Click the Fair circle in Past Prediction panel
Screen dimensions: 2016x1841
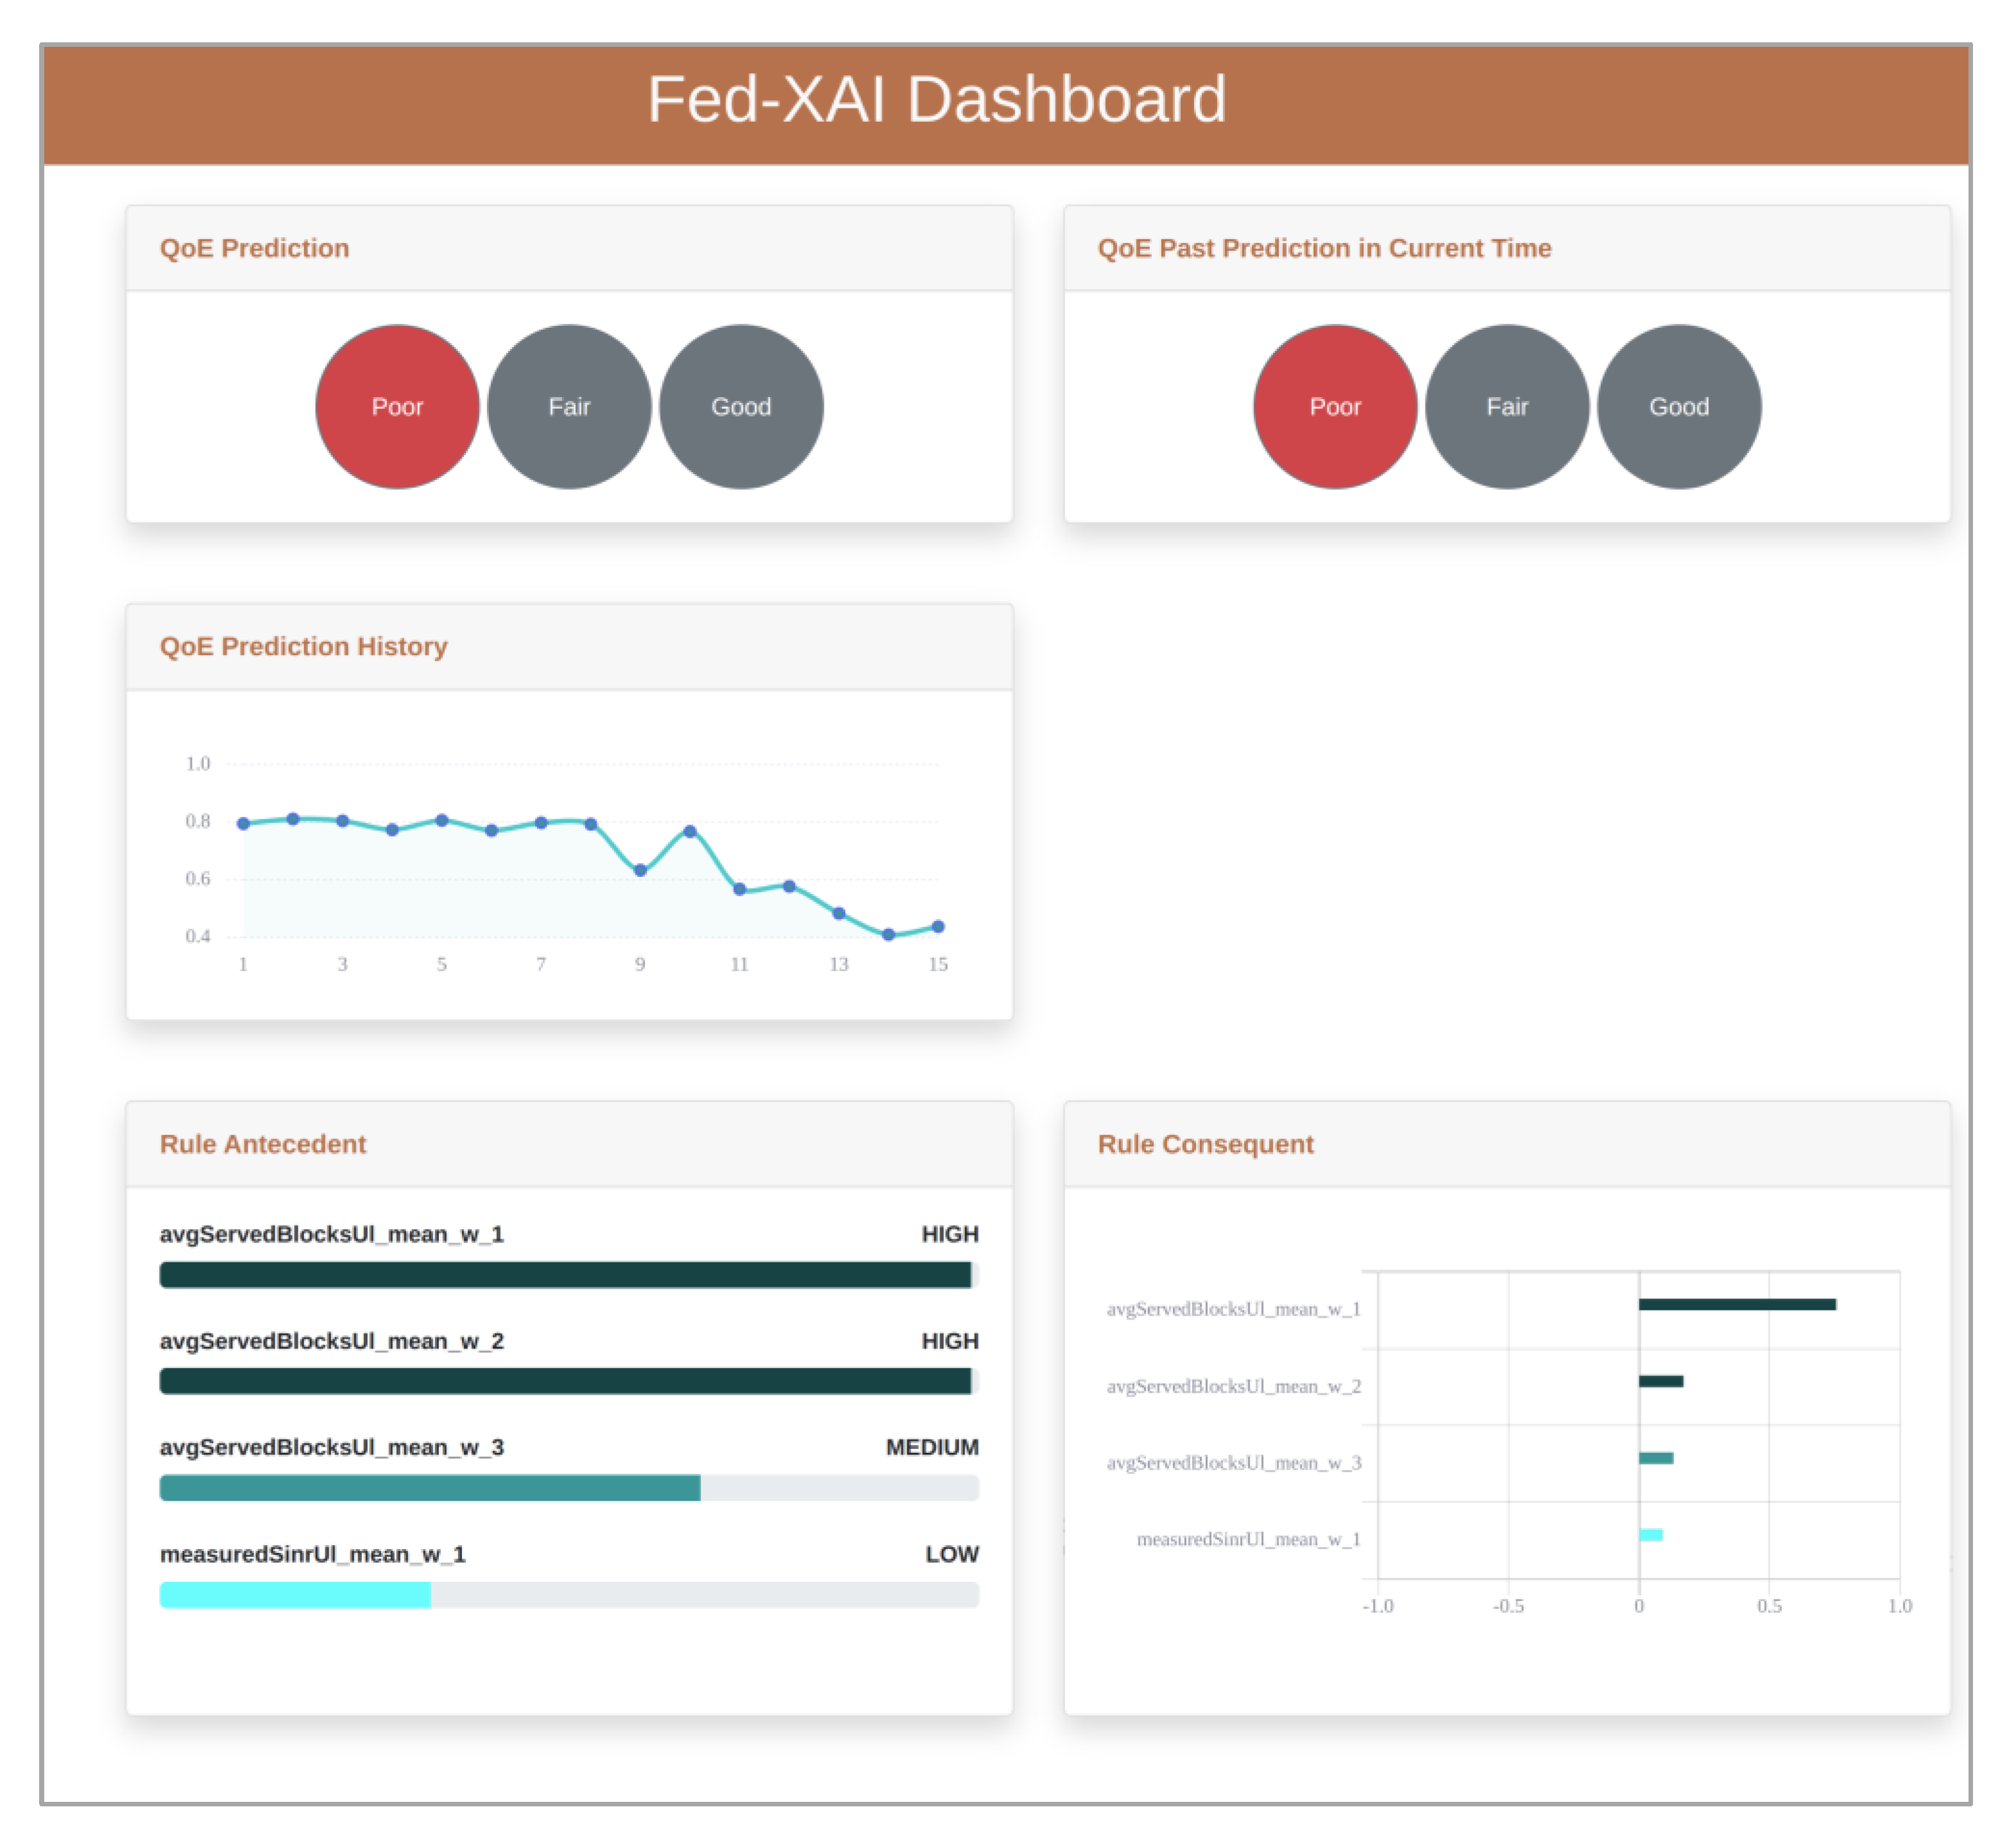pyautogui.click(x=1507, y=406)
